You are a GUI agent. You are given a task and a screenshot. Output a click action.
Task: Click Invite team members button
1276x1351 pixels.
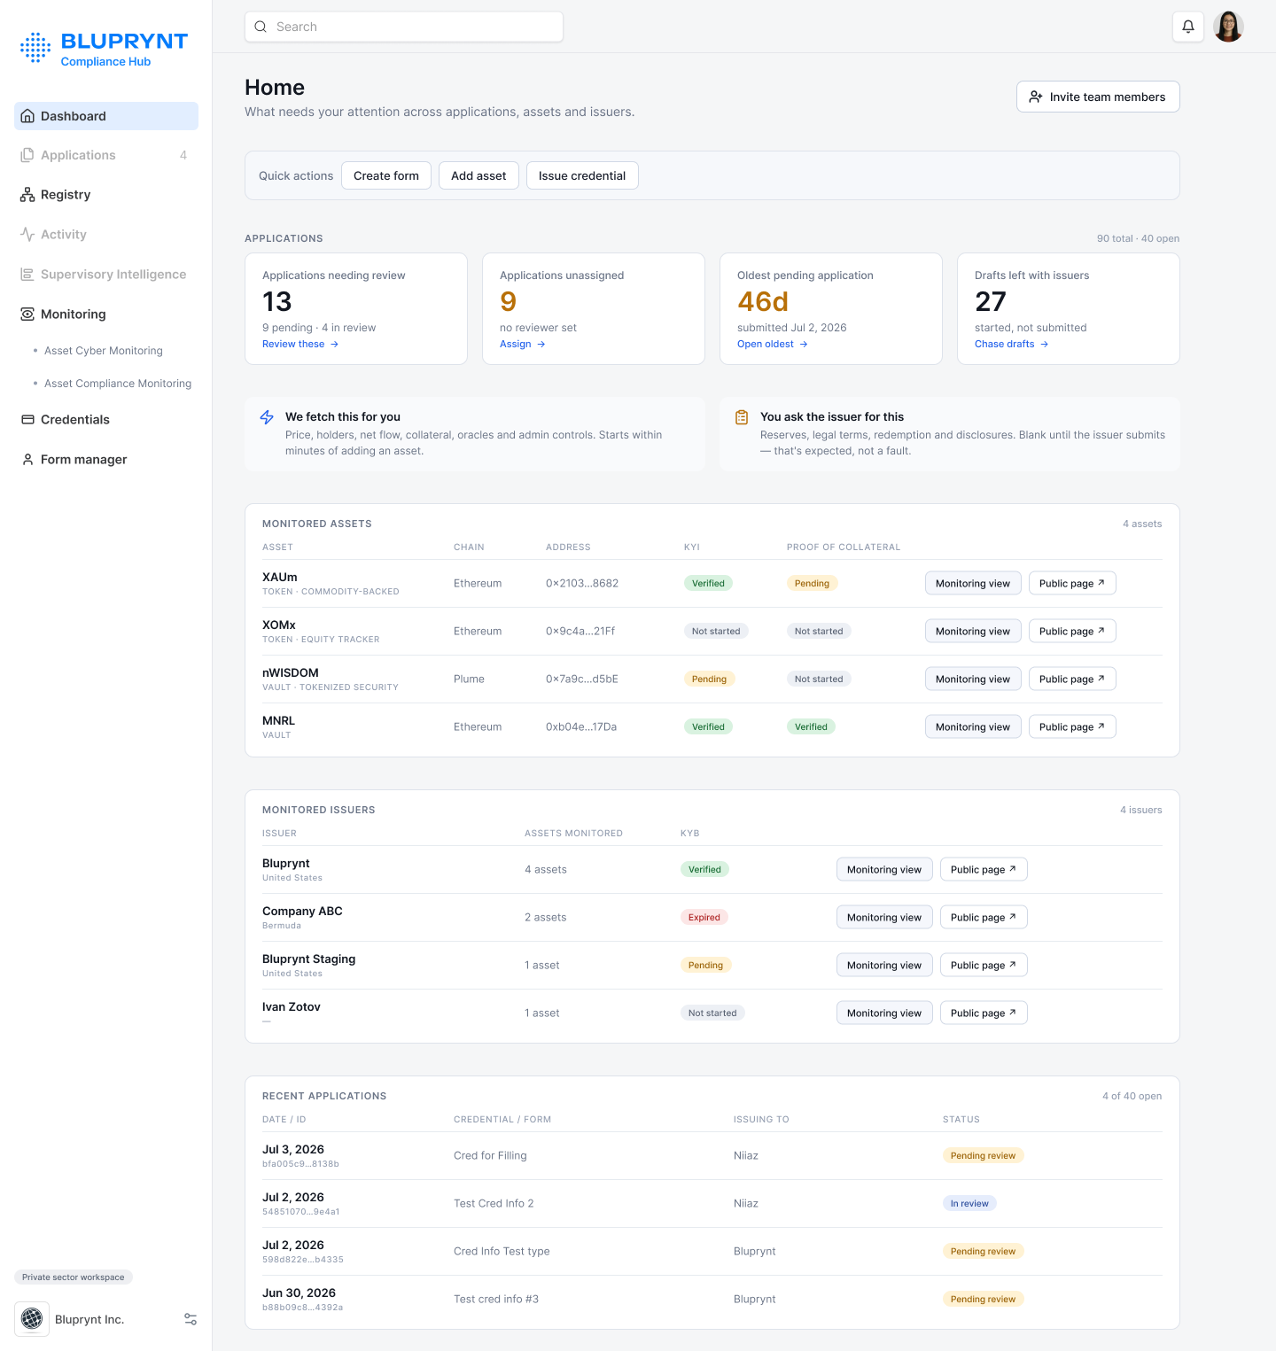click(x=1098, y=97)
